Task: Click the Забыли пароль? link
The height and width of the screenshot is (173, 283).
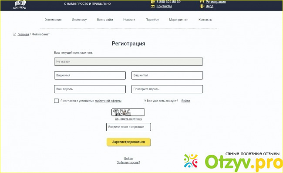Action: 128,163
